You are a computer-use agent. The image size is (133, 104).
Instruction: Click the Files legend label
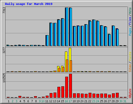point(130,21)
